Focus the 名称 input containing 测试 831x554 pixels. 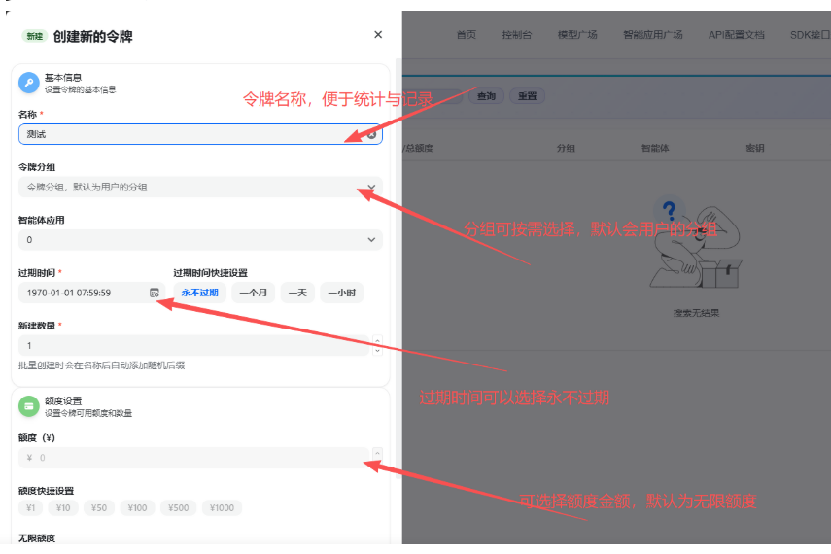(x=200, y=134)
